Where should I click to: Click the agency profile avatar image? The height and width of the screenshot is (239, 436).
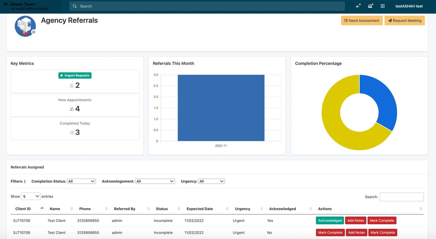click(x=25, y=26)
